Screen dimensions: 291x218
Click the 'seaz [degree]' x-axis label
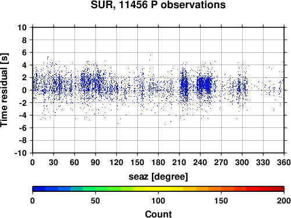pos(158,177)
